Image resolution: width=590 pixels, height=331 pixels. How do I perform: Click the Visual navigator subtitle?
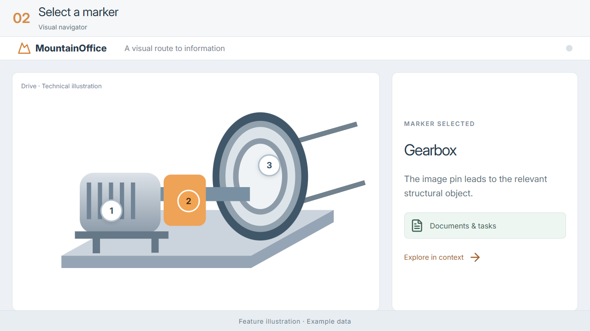pyautogui.click(x=63, y=27)
